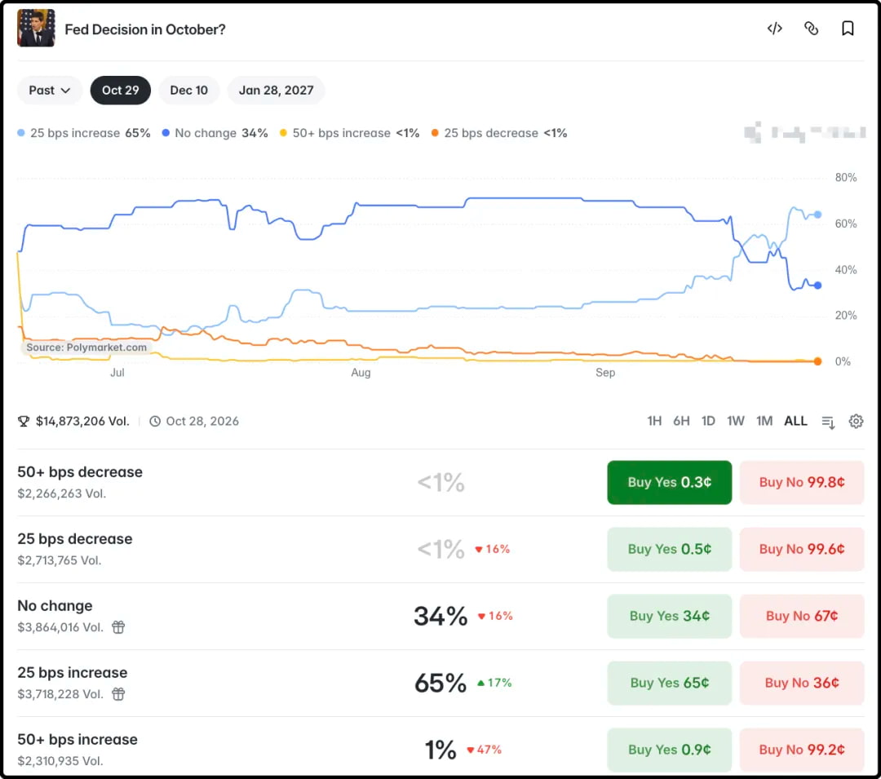The width and height of the screenshot is (881, 779).
Task: Buy No 99.8¢ on 50+ bps decrease
Action: [x=802, y=482]
